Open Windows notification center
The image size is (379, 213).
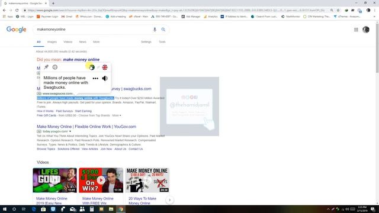click(373, 209)
